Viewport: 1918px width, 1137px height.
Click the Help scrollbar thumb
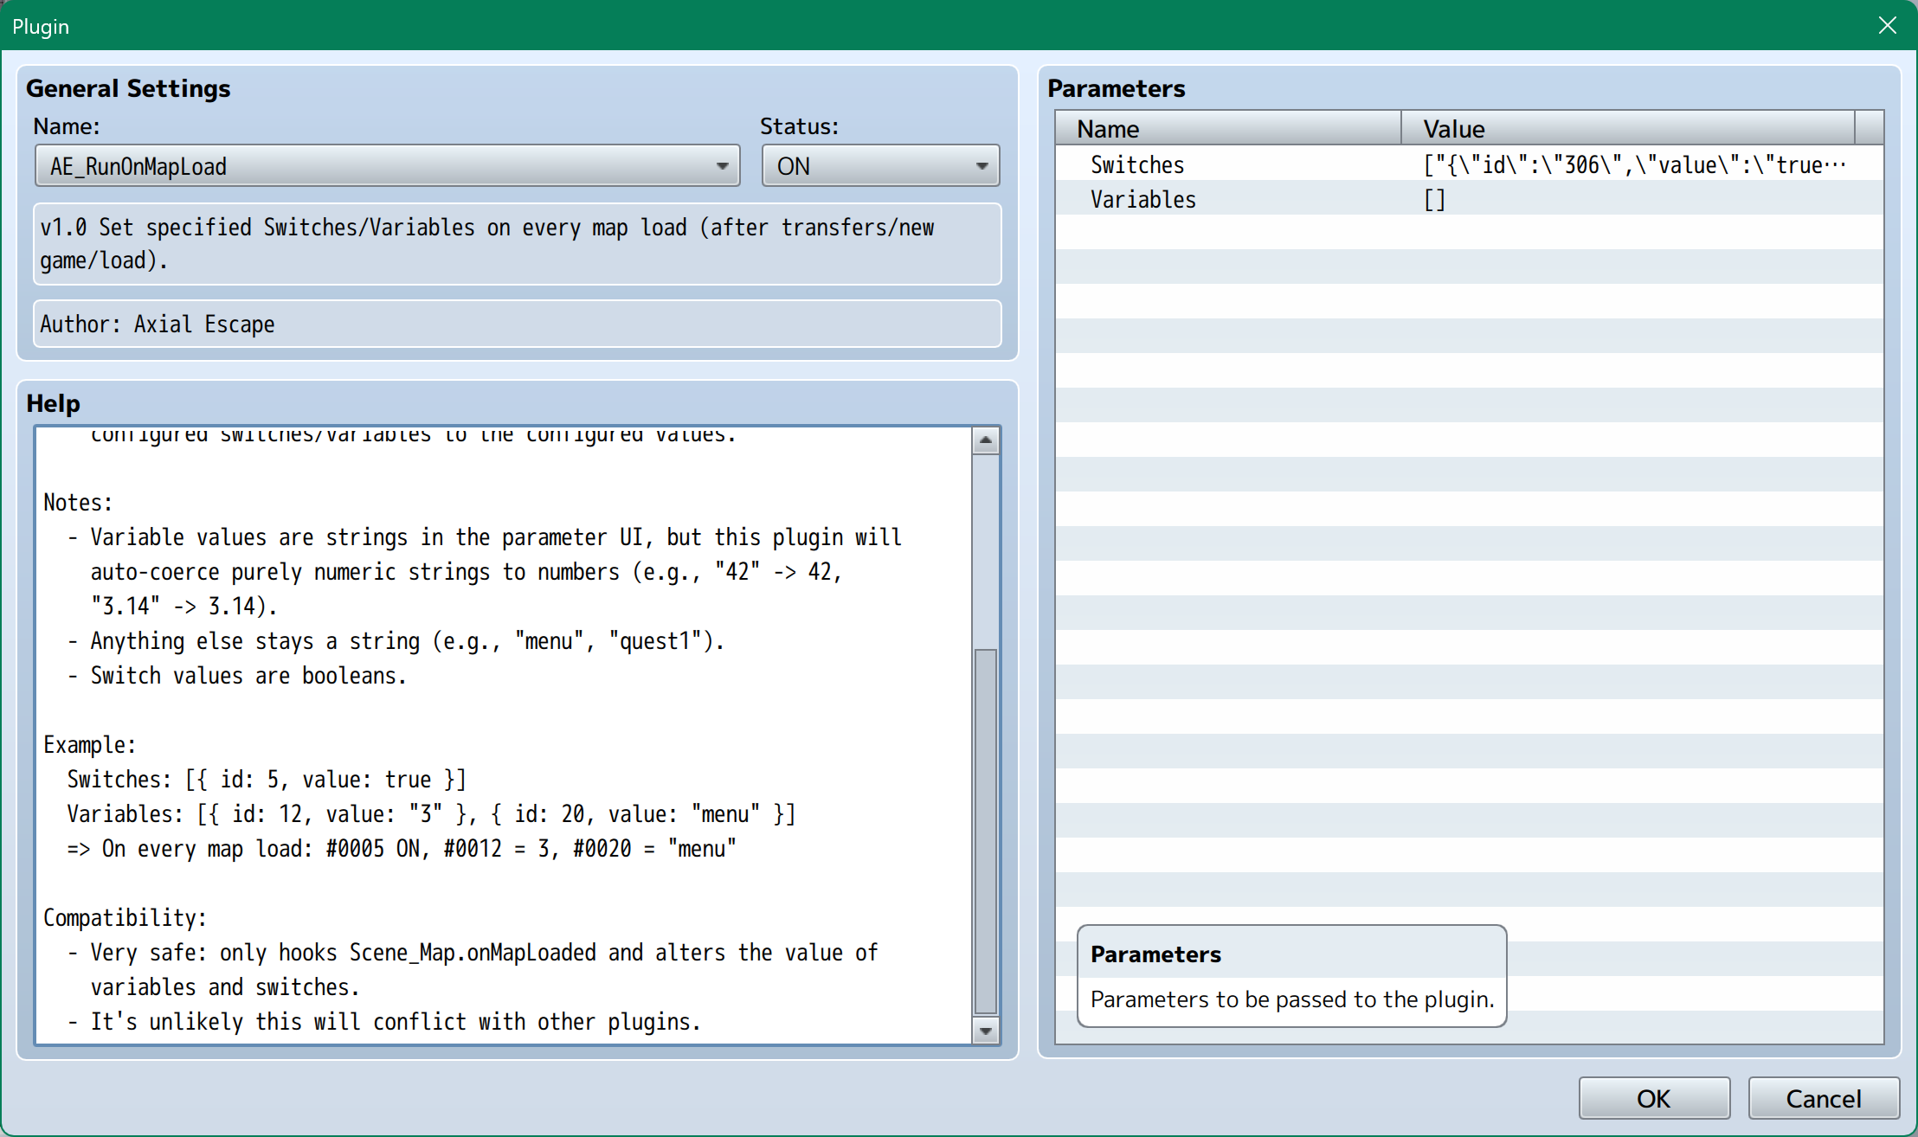[x=985, y=831]
